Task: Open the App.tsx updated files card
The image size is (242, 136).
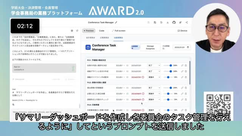Action: [44, 68]
